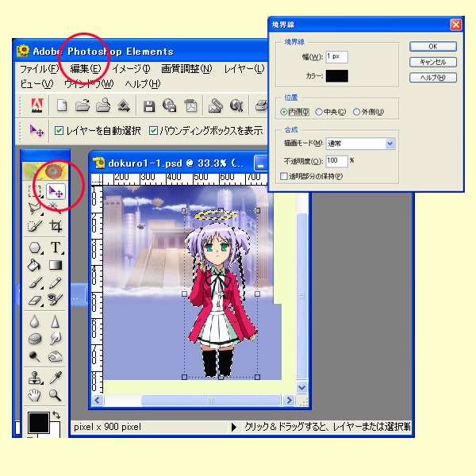Click scroll right arrow of document

(289, 400)
